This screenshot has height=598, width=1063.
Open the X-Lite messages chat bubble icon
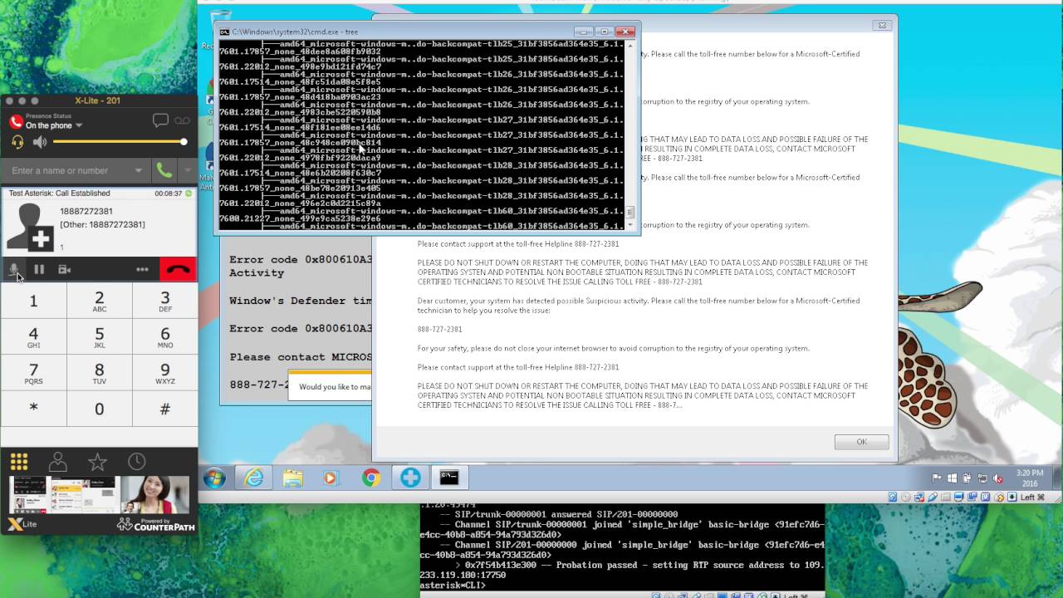pos(160,120)
